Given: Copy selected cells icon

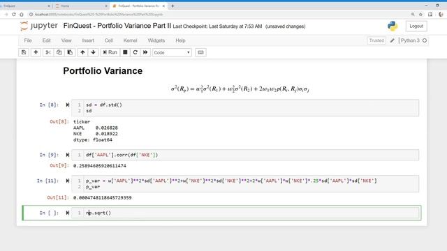Looking at the screenshot, I should 59,52.
